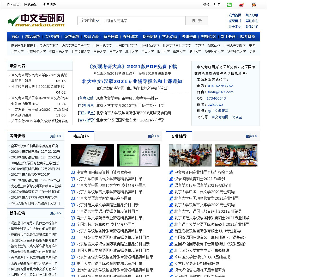Open 首页 in the main navigation

pos(15,36)
